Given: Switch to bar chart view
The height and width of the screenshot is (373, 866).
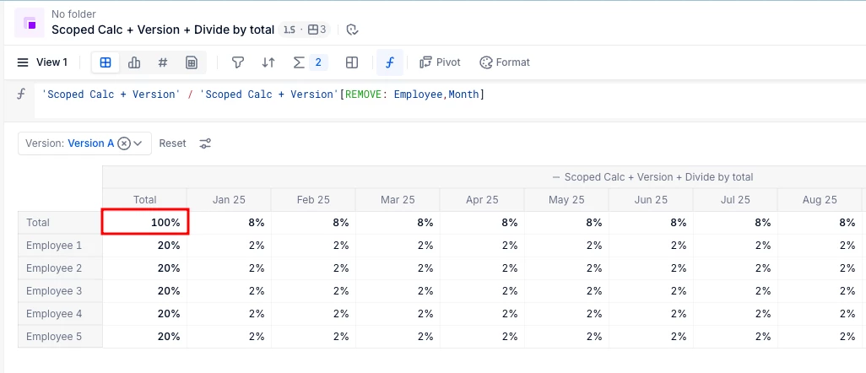Looking at the screenshot, I should (x=134, y=62).
